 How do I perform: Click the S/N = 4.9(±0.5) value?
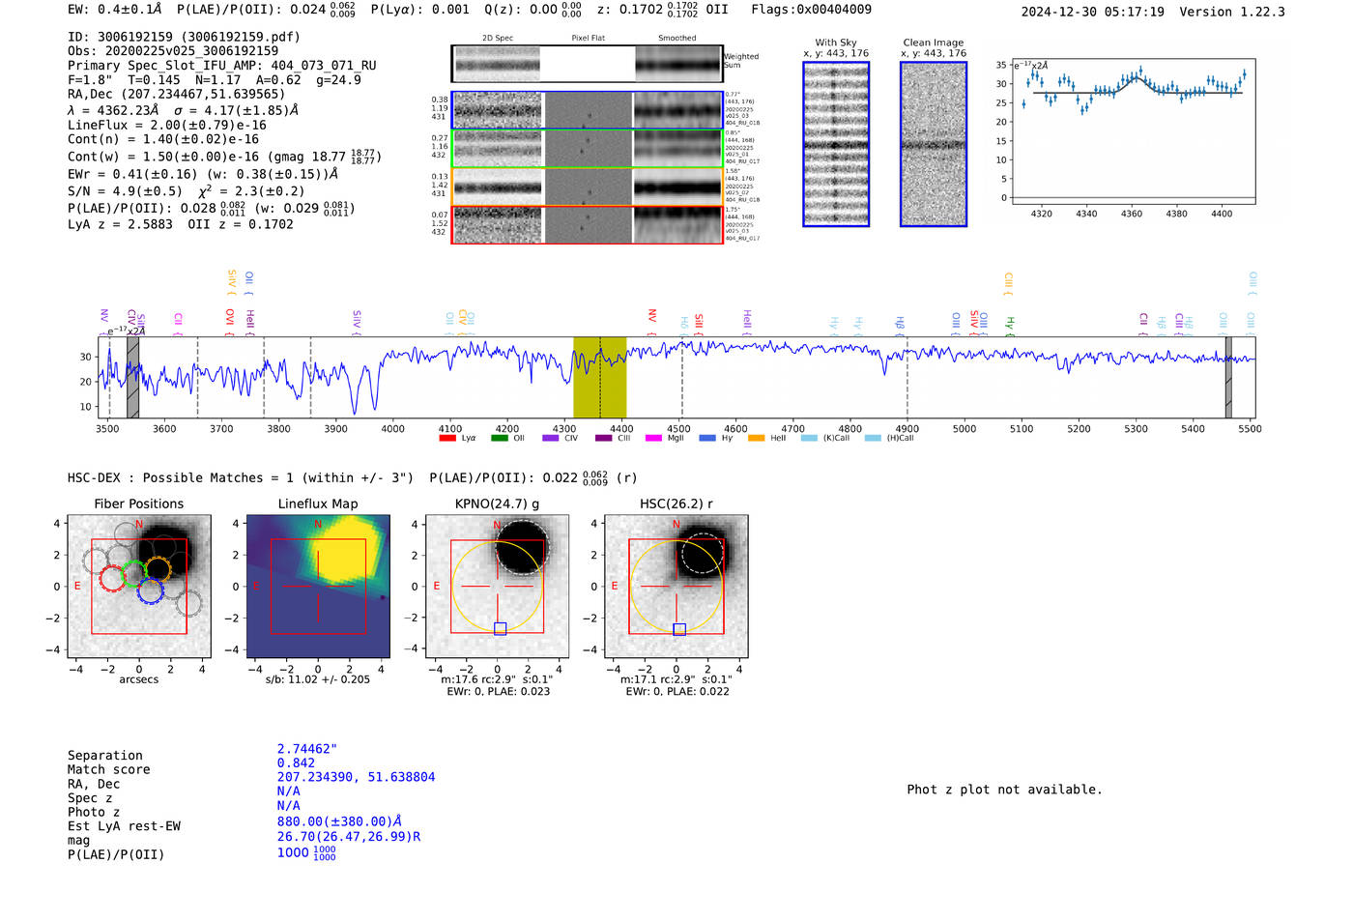[x=125, y=191]
